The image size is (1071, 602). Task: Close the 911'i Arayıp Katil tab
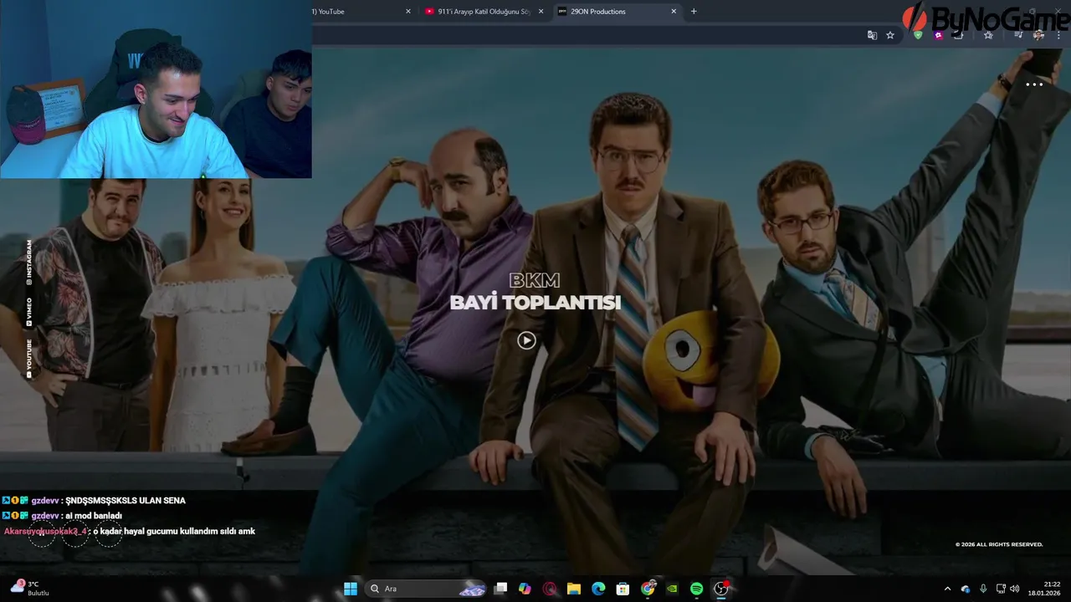(541, 12)
